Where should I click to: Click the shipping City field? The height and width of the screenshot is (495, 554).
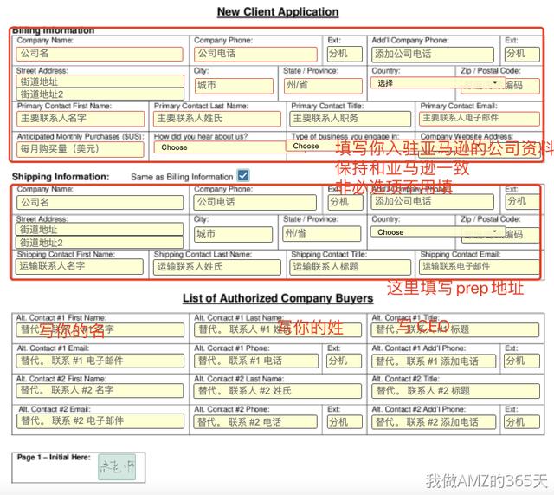coord(233,234)
